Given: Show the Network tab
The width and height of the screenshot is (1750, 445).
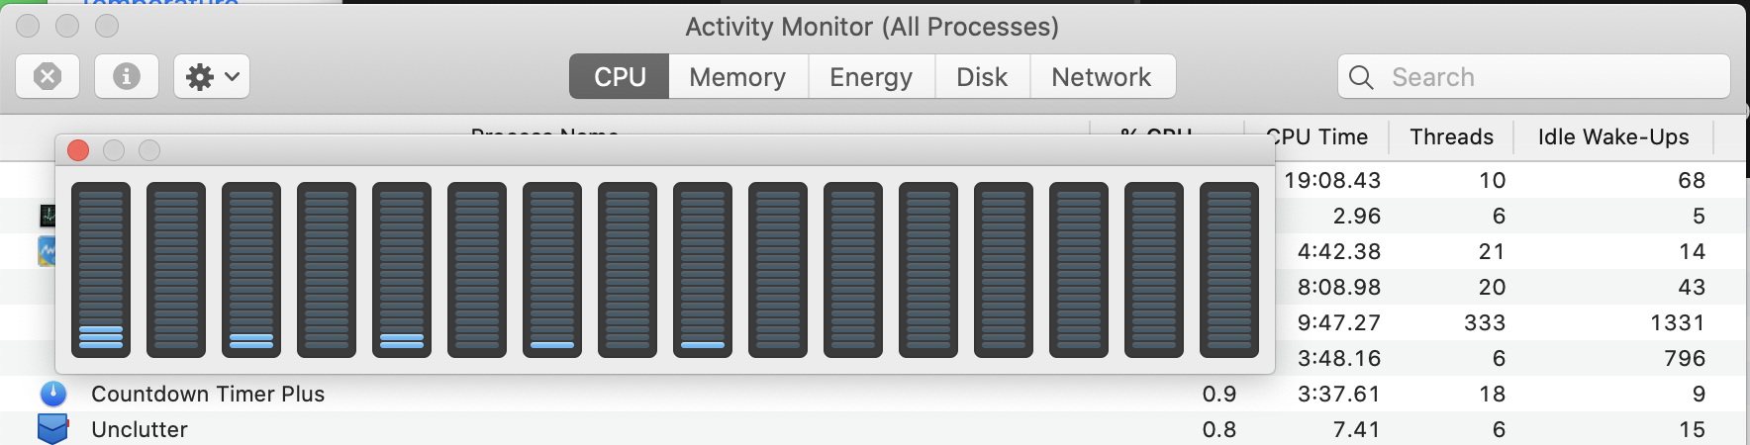Looking at the screenshot, I should pyautogui.click(x=1102, y=76).
